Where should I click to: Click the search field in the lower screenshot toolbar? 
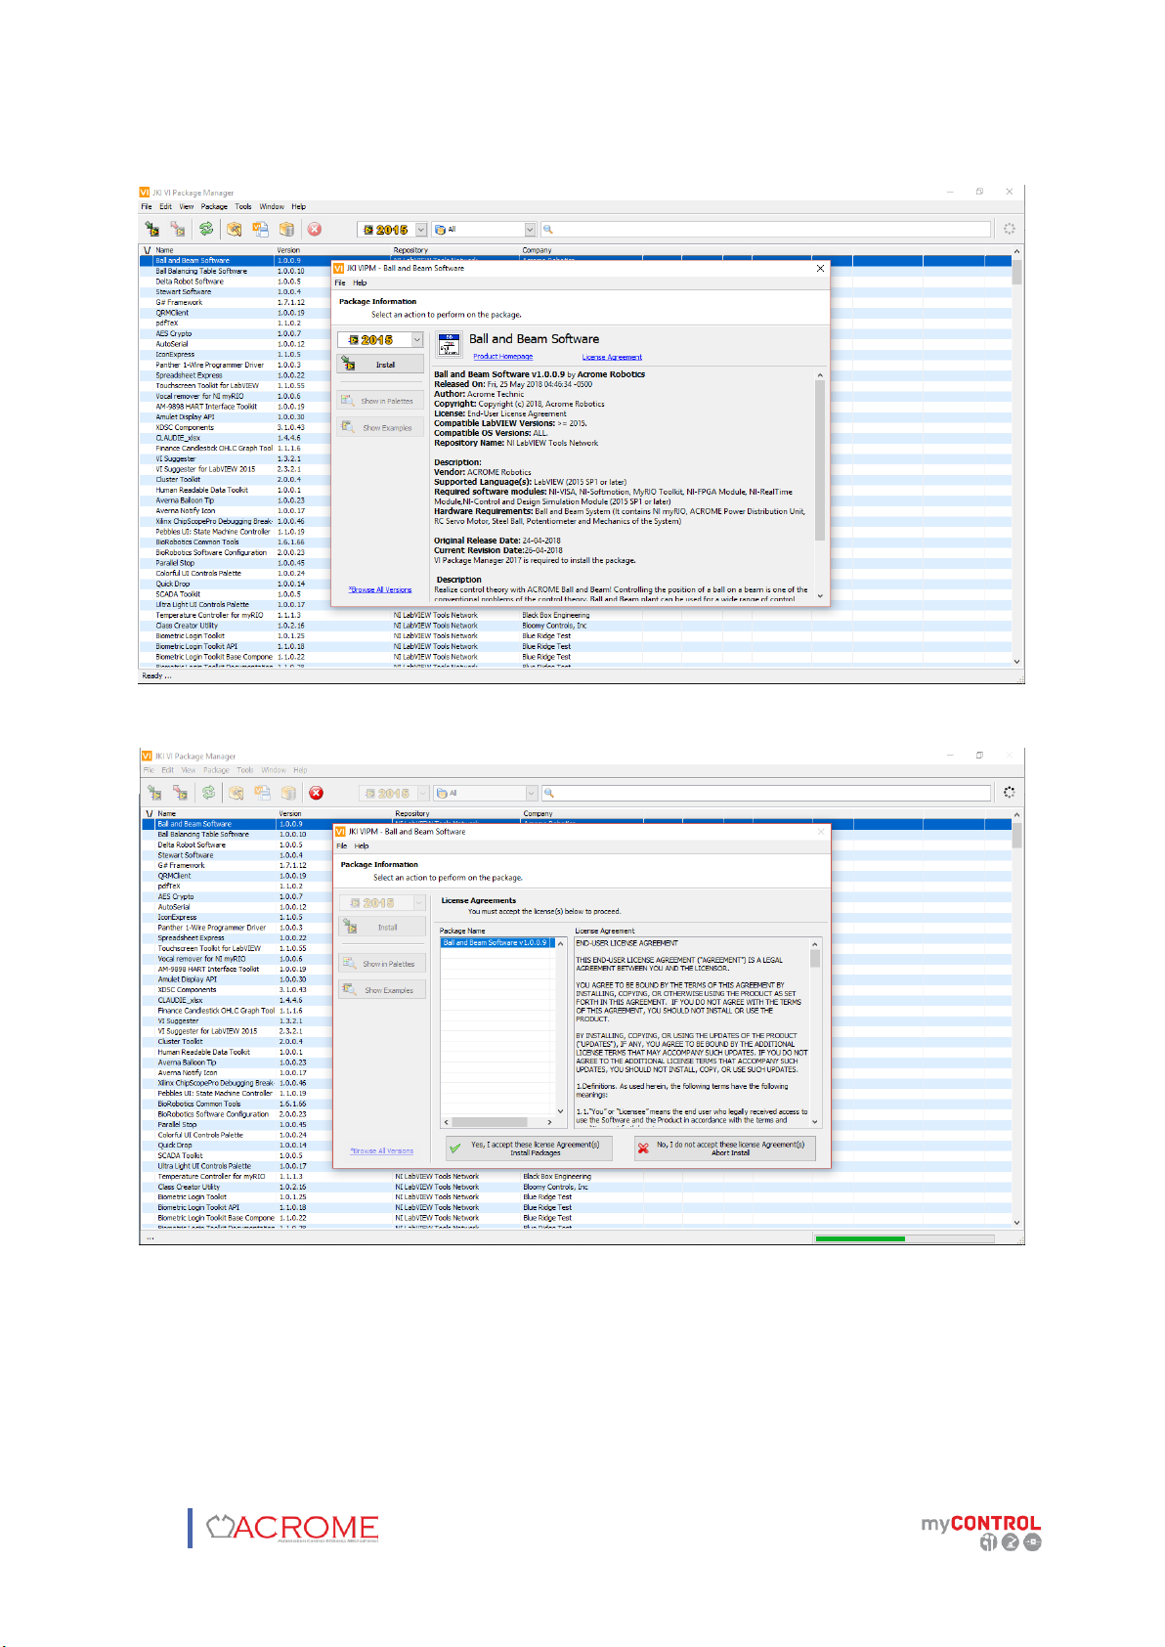click(x=767, y=793)
